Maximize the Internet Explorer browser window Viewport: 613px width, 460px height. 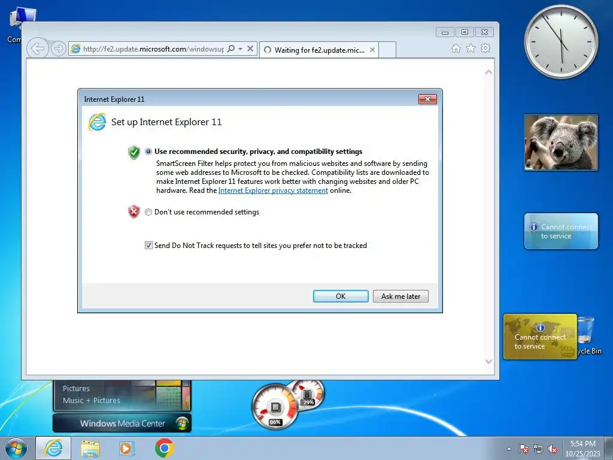[x=465, y=32]
